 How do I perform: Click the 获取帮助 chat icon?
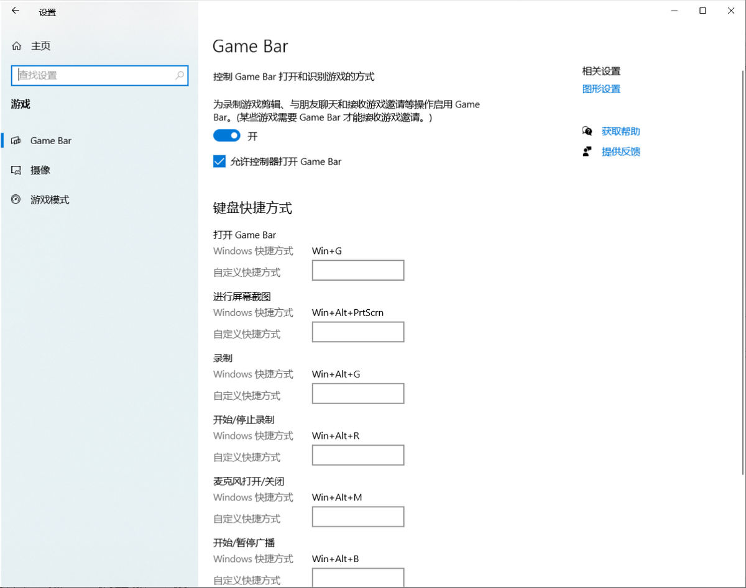[587, 131]
